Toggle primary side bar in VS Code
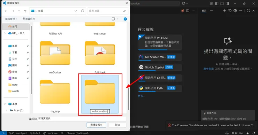This screenshot has height=135, width=258. (x=217, y=3)
